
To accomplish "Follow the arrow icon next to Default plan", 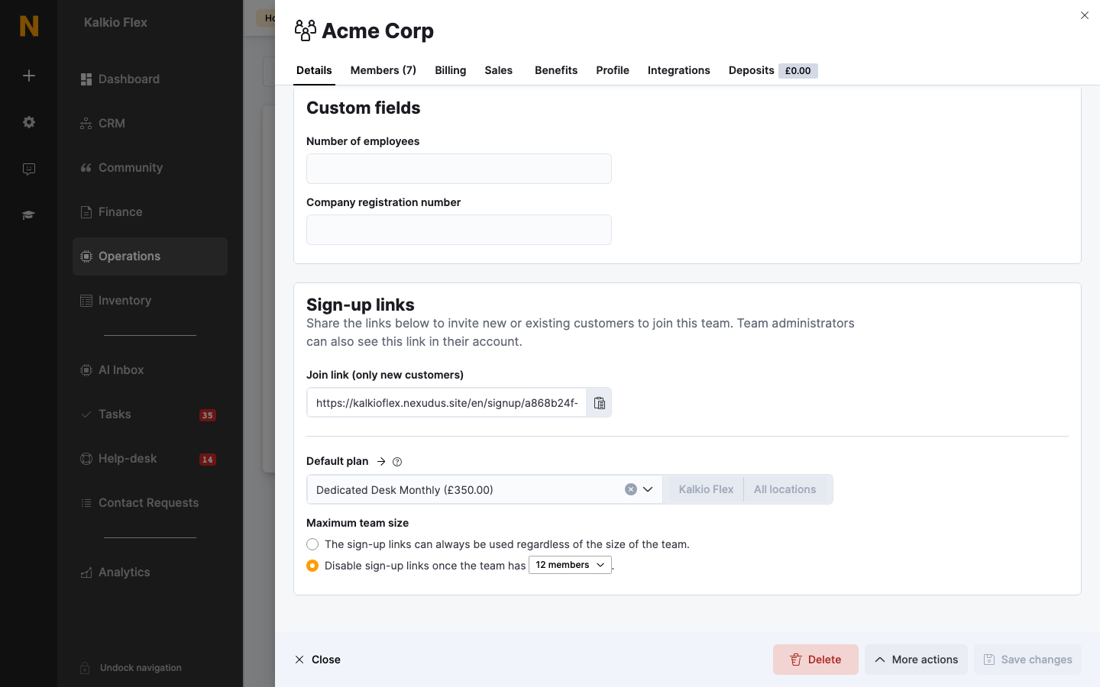I will 381,461.
